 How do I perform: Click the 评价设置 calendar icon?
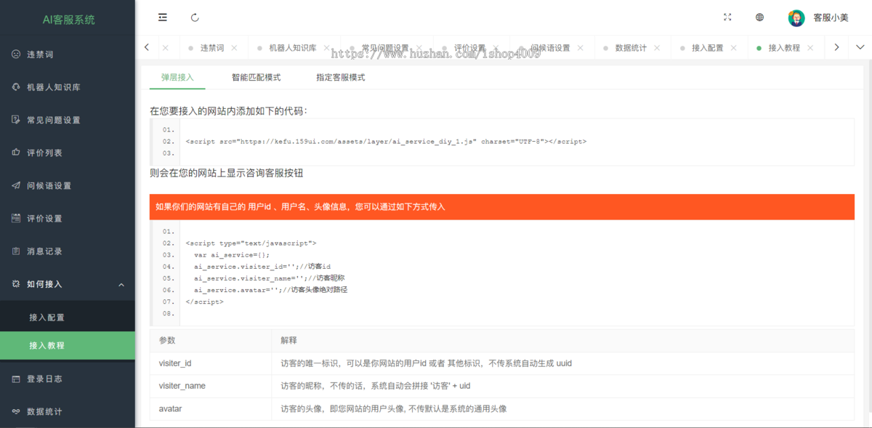[x=16, y=218]
